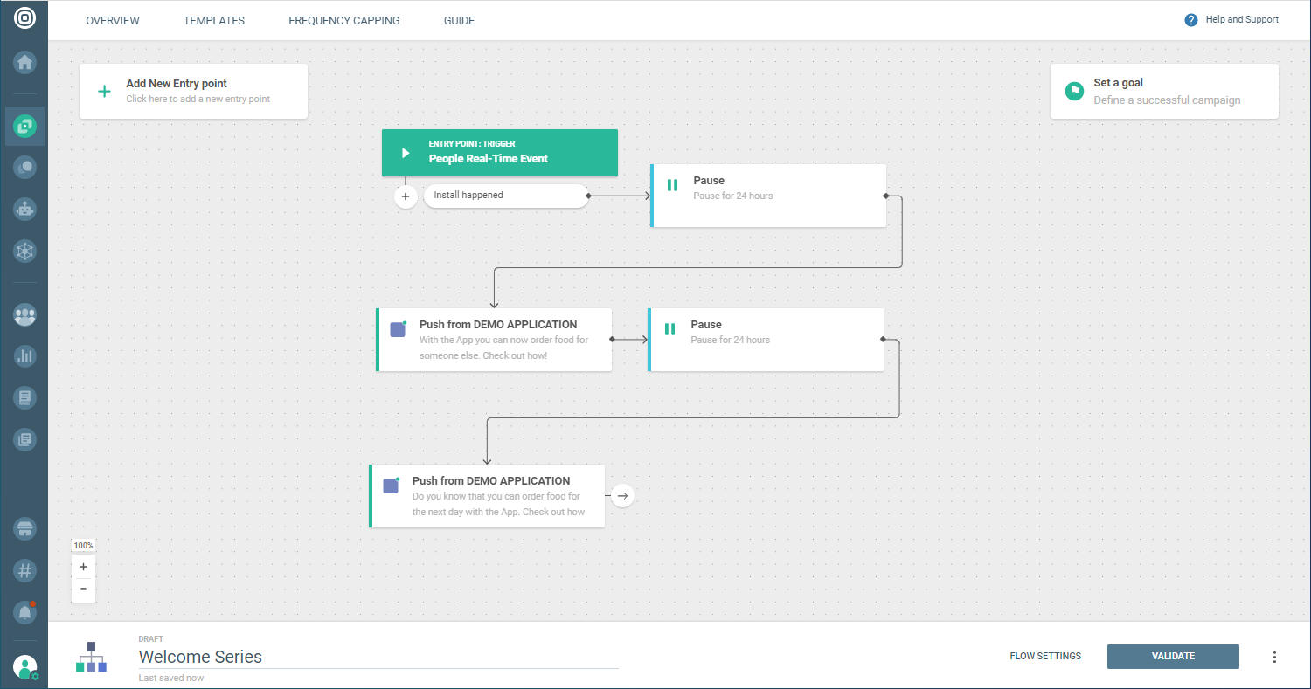Open the Frequency Capping tab
Viewport: 1311px width, 689px height.
pos(343,21)
